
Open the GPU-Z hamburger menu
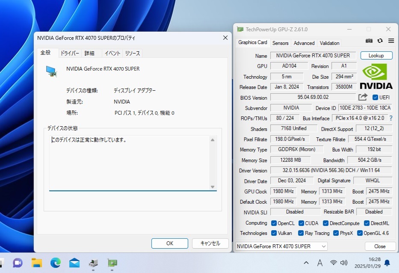[x=391, y=41]
